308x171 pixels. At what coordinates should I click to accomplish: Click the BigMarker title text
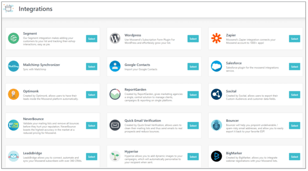pos(234,153)
